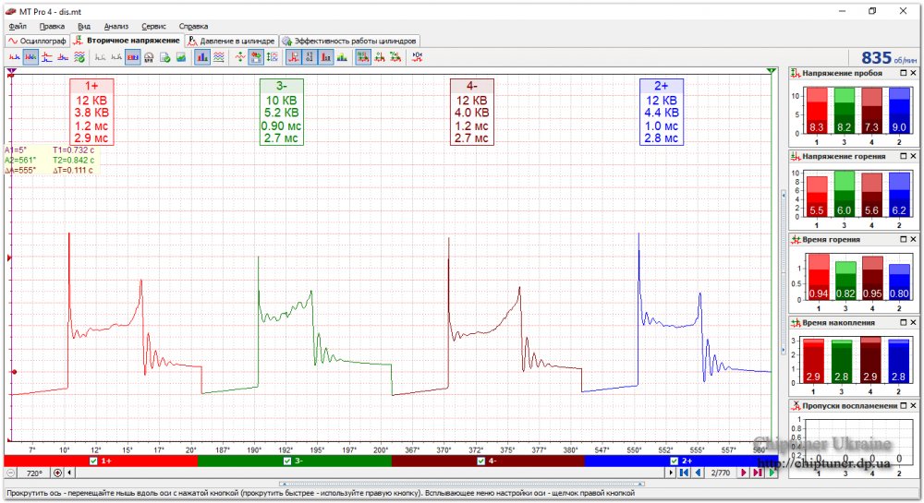
Task: Close the Время горения panel
Action: (914, 239)
